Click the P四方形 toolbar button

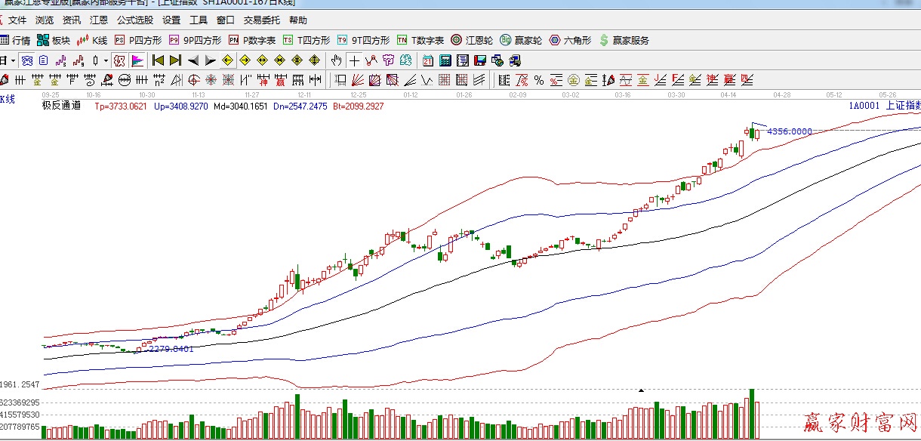tap(138, 40)
